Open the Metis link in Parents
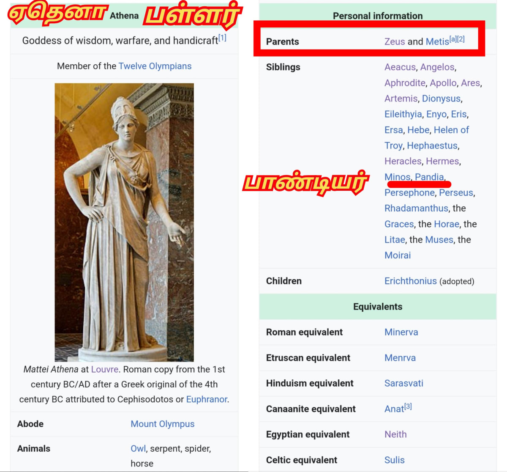The image size is (507, 472). [437, 41]
